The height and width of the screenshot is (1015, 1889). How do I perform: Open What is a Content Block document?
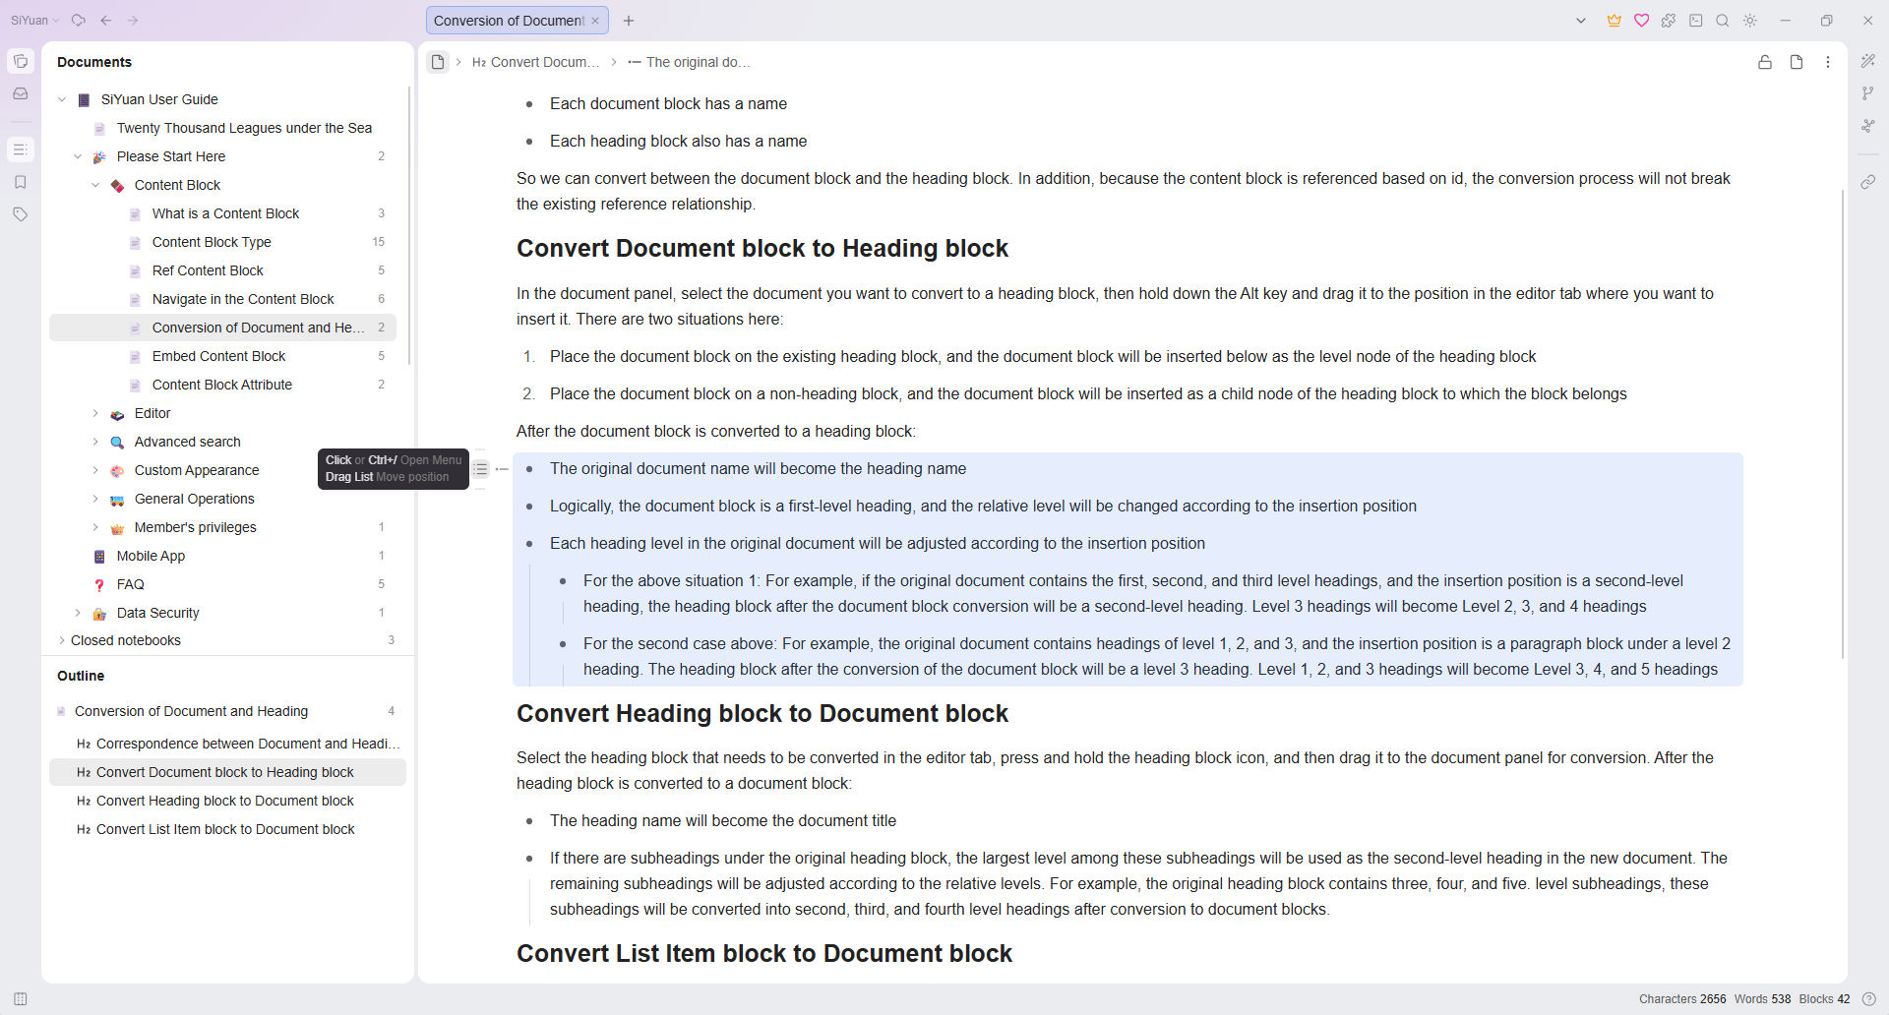(225, 213)
